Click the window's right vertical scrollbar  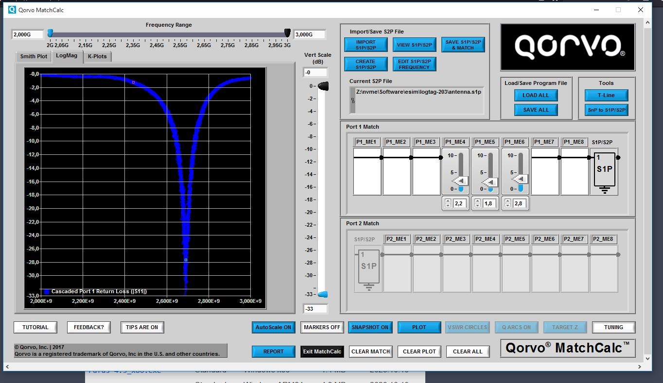(647, 191)
